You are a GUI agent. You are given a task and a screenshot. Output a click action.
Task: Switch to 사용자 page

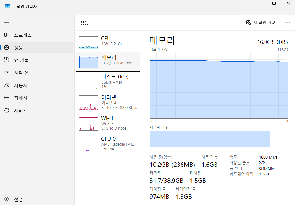click(x=37, y=85)
